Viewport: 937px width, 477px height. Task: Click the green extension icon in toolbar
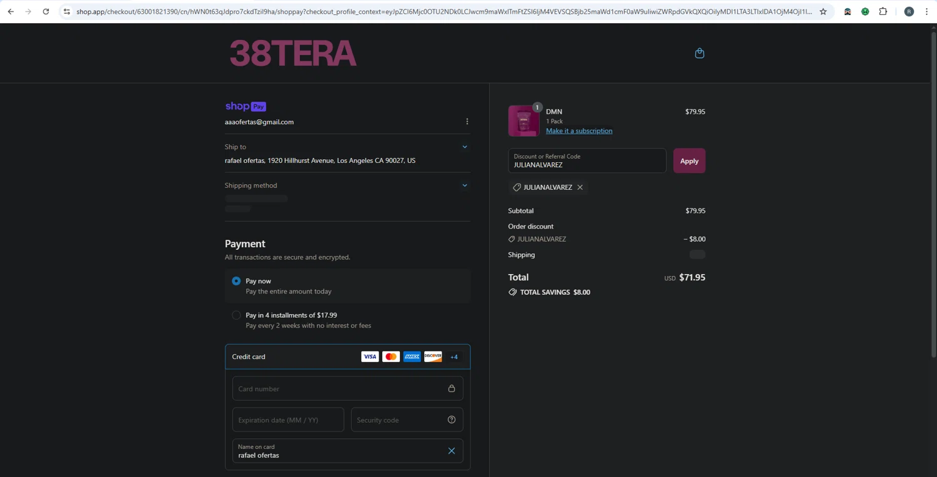click(865, 11)
